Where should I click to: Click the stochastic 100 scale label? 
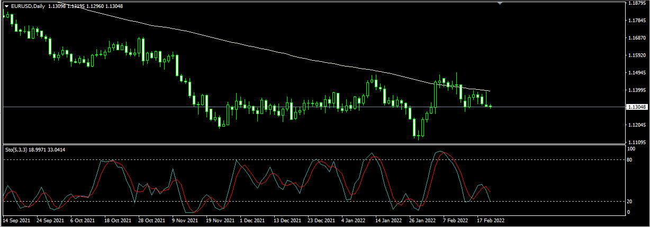pos(631,149)
